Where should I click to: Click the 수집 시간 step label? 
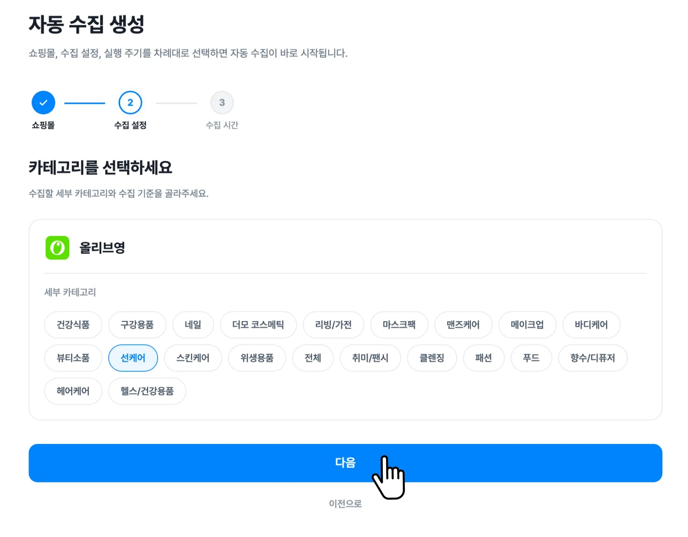[222, 125]
